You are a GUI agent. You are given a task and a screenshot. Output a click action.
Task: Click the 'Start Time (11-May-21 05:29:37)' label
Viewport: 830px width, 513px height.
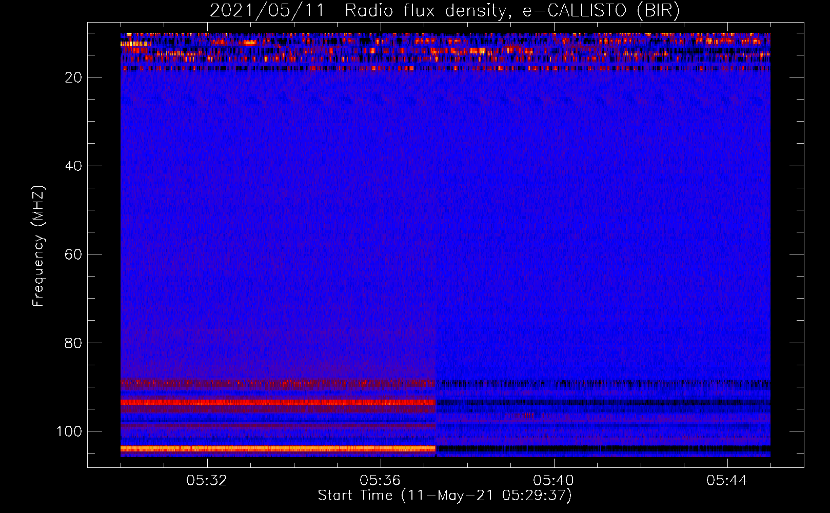[445, 496]
